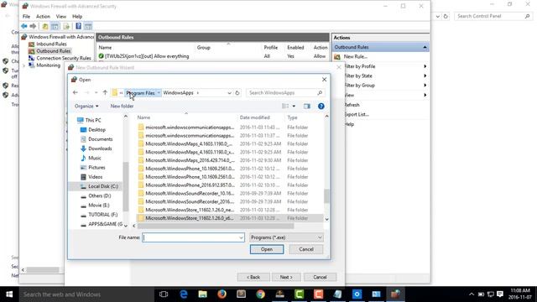
Task: Sort files by Date modified column
Action: (x=255, y=117)
